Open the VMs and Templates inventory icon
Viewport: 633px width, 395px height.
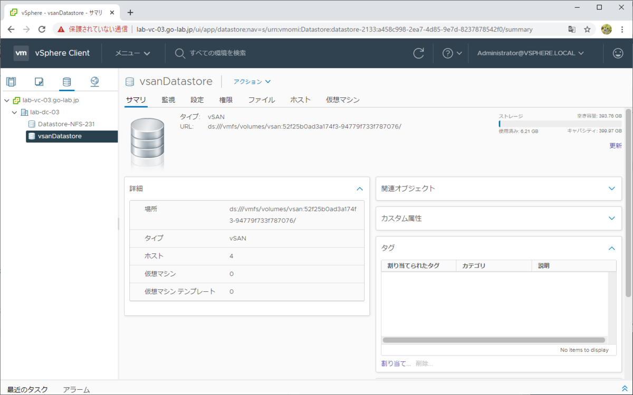click(39, 82)
